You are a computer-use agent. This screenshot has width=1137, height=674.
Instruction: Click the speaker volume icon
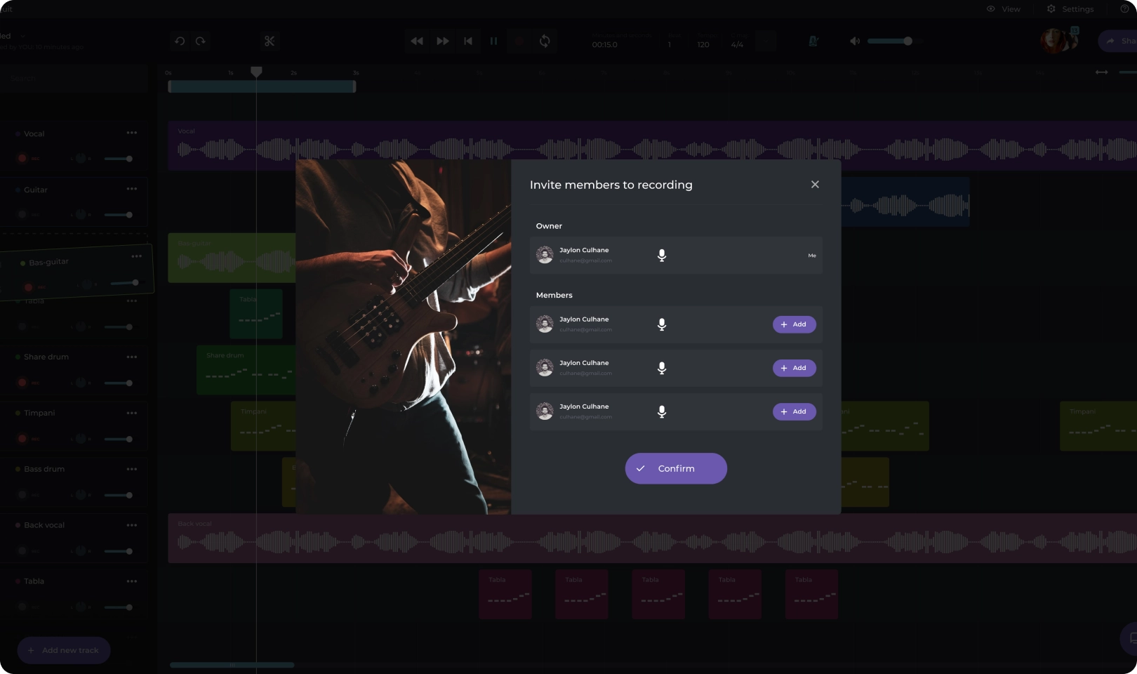pos(855,41)
